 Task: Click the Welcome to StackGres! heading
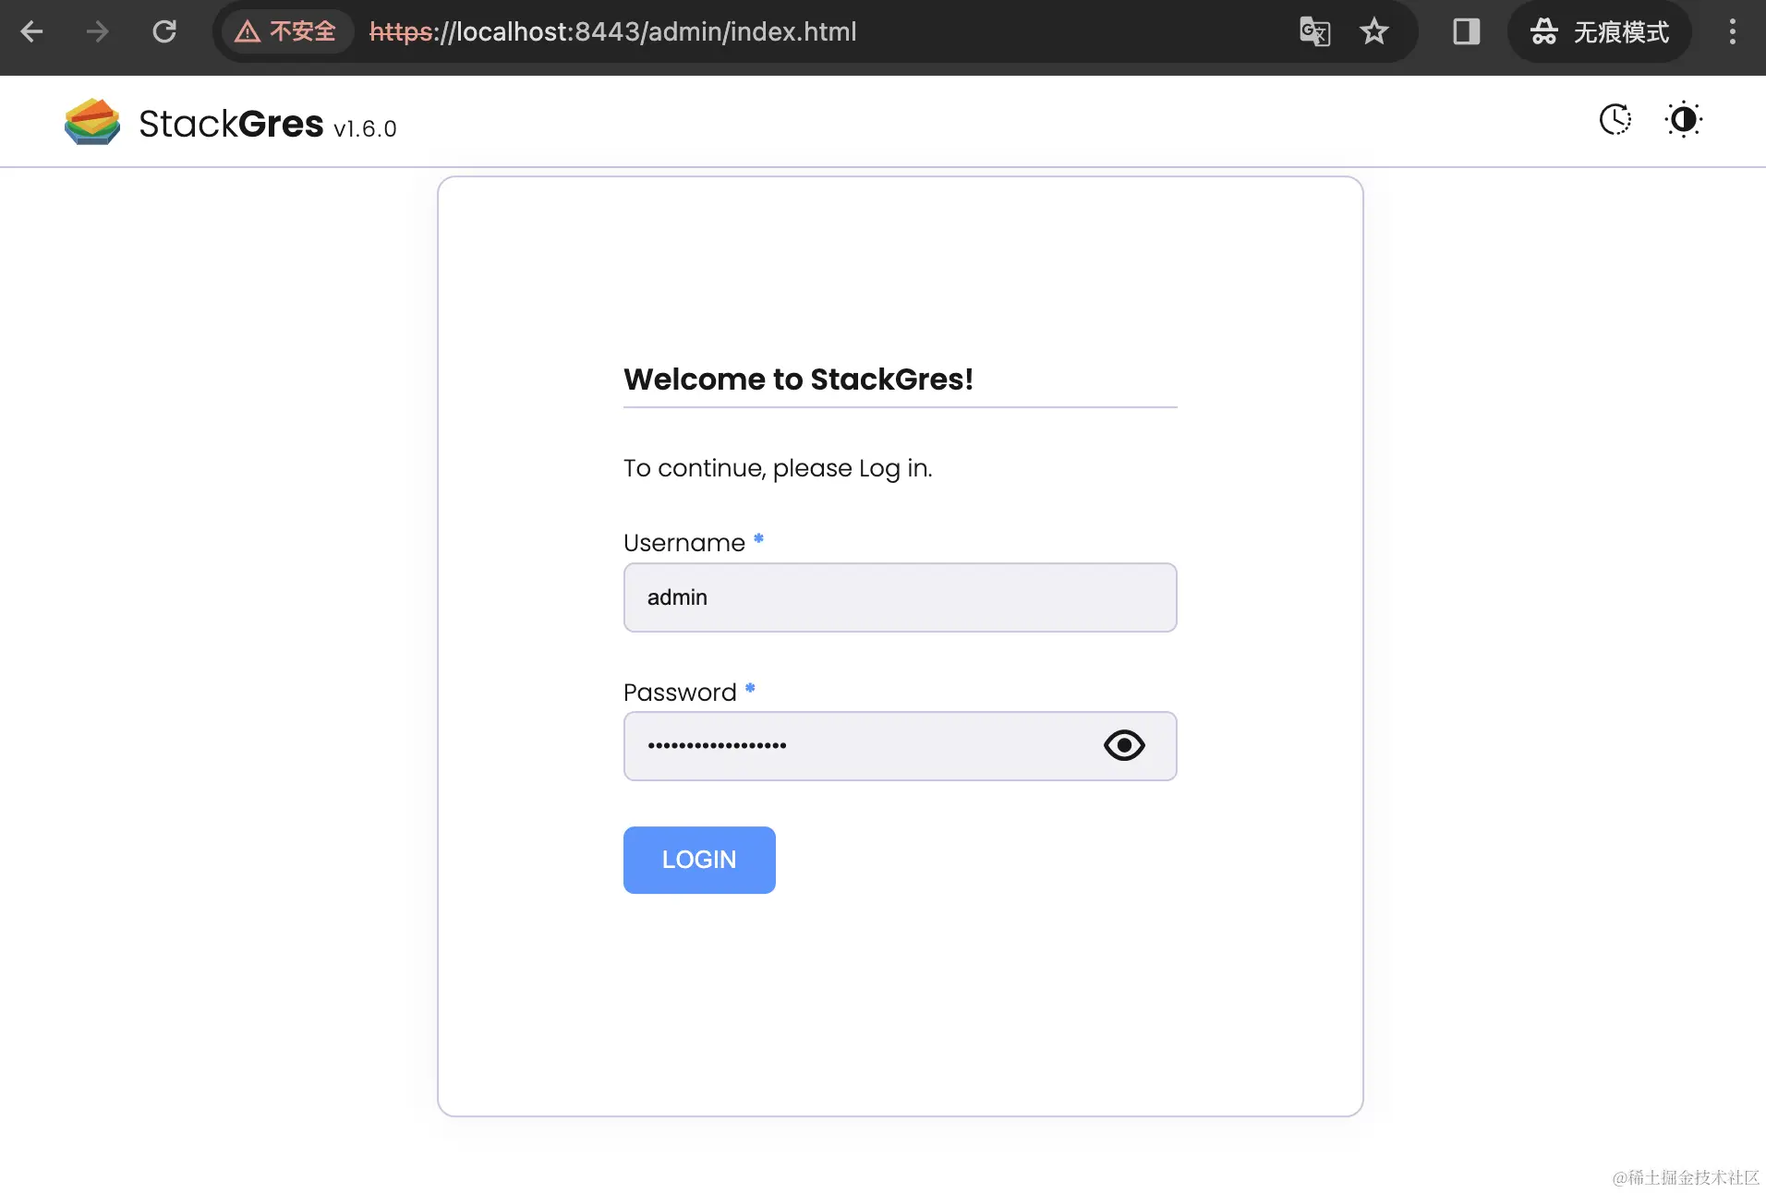pyautogui.click(x=798, y=379)
